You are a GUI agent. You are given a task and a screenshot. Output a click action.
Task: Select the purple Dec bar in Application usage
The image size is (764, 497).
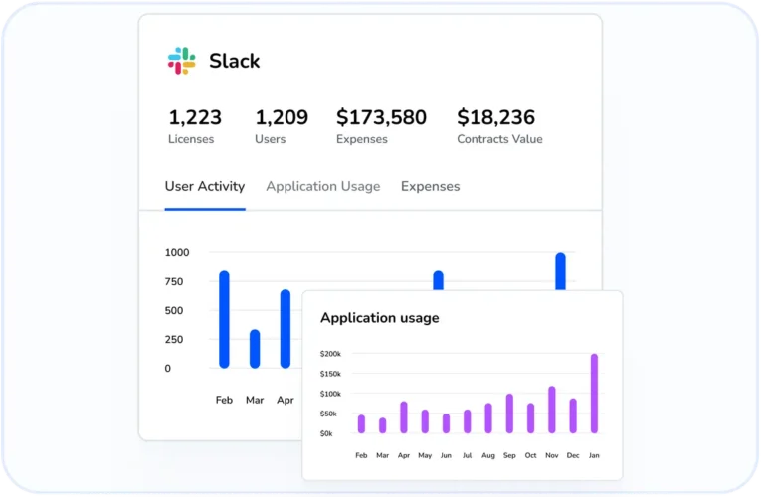pyautogui.click(x=573, y=415)
